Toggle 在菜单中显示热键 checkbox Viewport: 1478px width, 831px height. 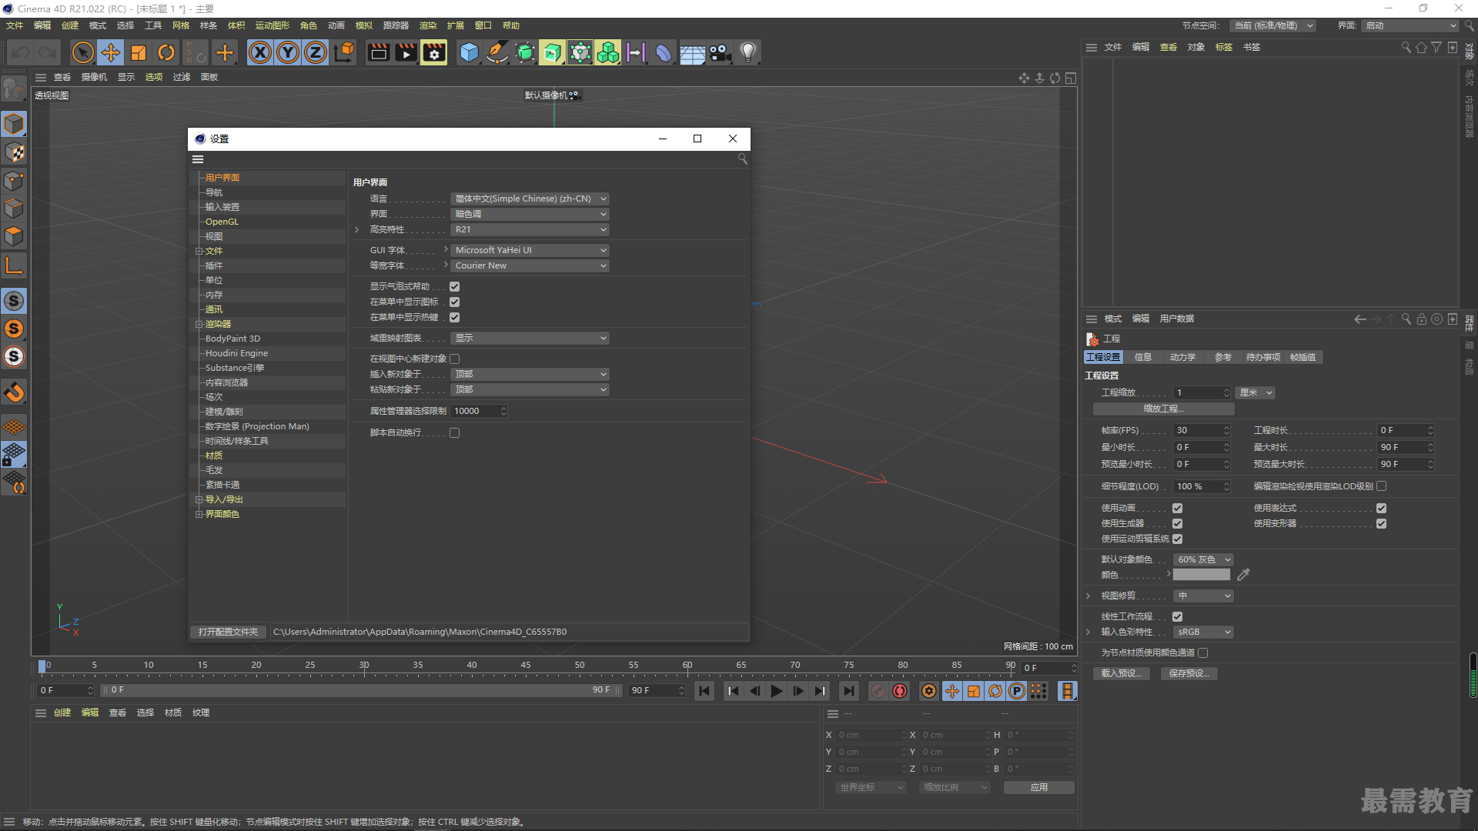[x=454, y=318]
